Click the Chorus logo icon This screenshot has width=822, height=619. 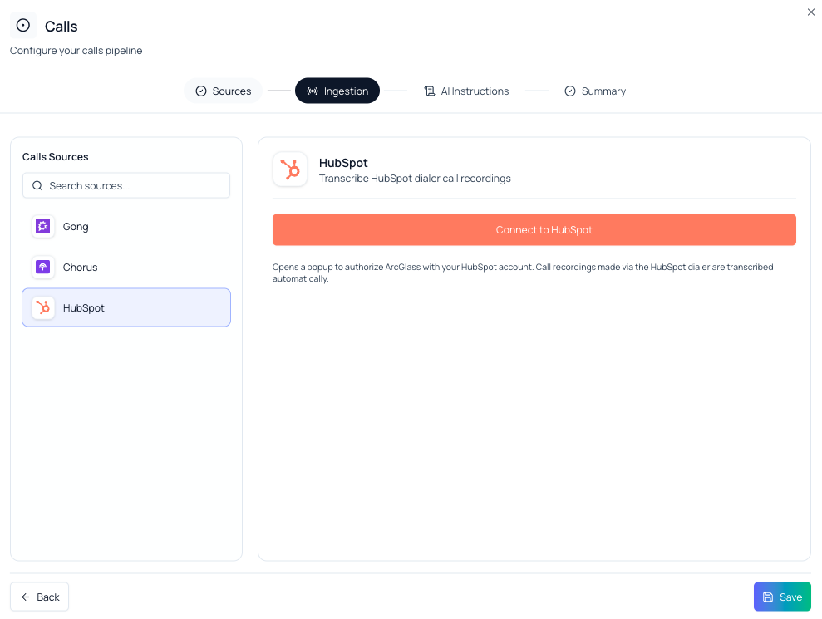(43, 267)
